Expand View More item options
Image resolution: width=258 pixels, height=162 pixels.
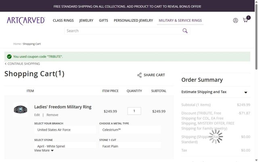pyautogui.click(x=44, y=150)
